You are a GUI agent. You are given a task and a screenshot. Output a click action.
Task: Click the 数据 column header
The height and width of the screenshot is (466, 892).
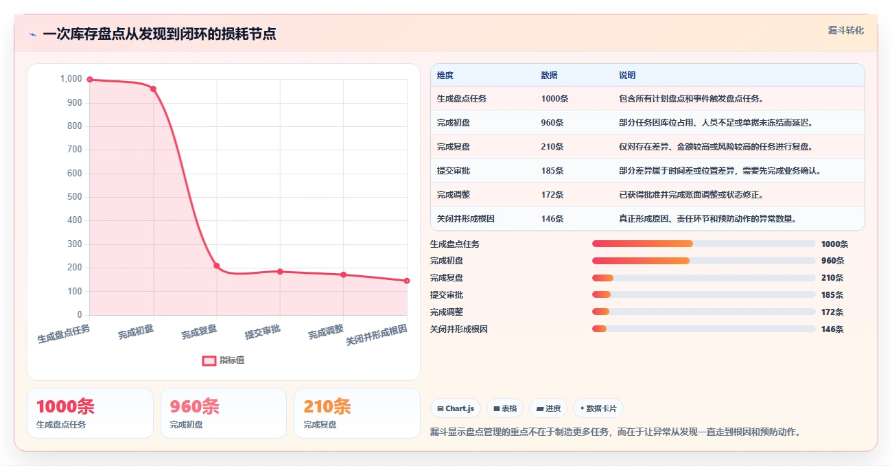pos(549,75)
